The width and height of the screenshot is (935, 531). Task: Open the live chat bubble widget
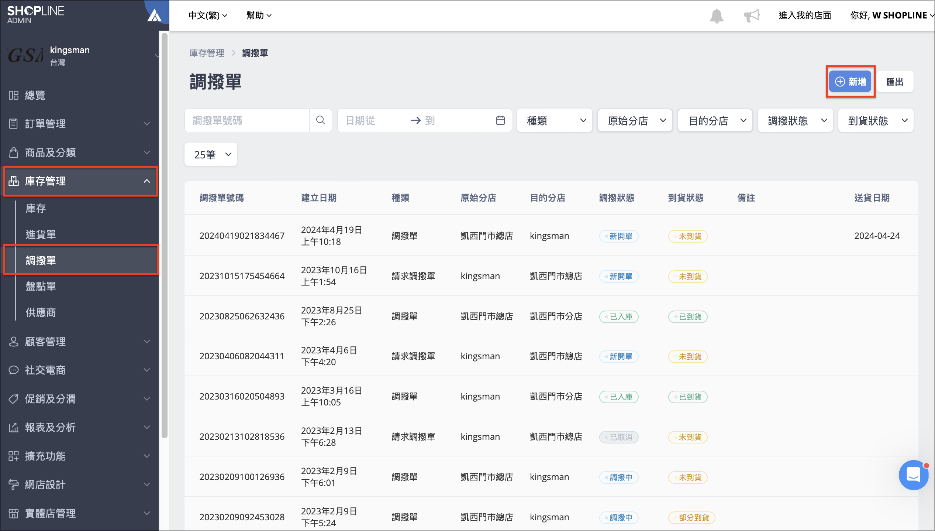(x=913, y=475)
